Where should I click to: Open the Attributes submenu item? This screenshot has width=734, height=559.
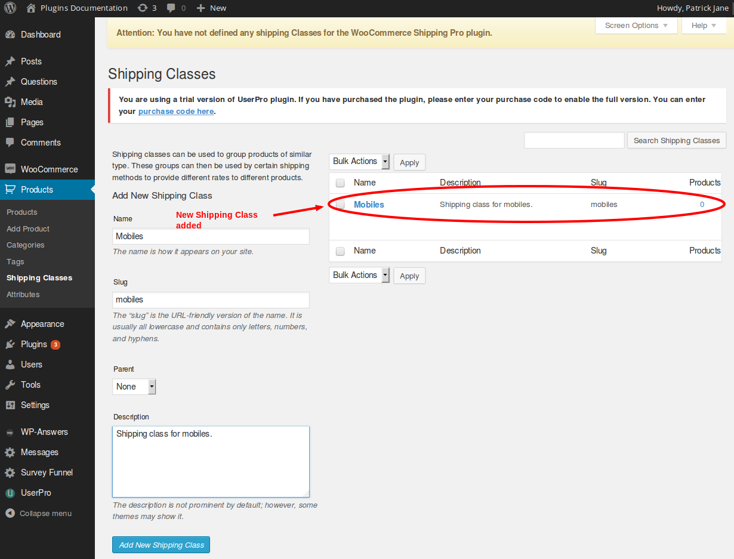(x=23, y=295)
